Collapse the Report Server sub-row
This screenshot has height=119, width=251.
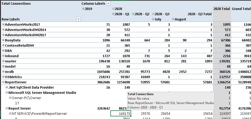coord(7,108)
